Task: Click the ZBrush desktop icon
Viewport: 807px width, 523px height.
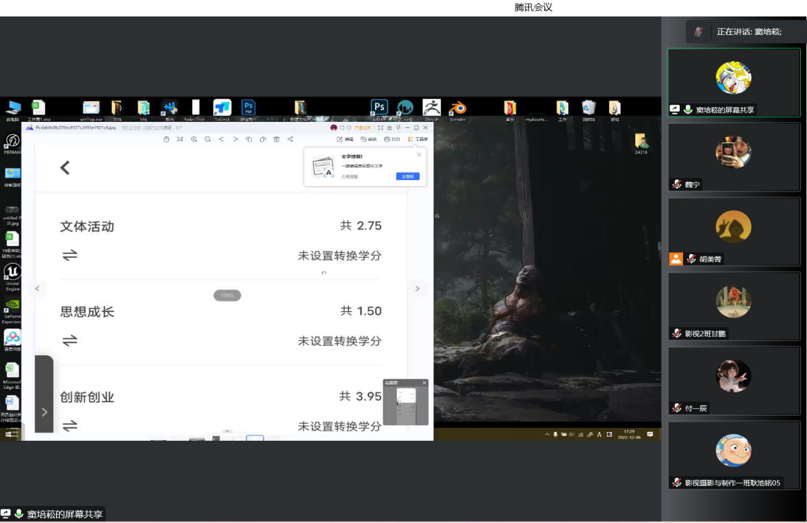Action: pos(431,109)
